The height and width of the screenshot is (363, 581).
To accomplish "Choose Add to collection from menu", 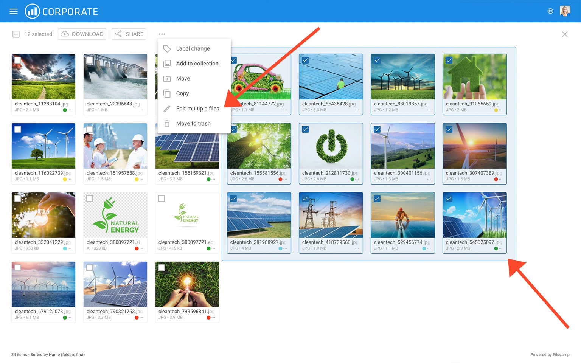I will (197, 64).
